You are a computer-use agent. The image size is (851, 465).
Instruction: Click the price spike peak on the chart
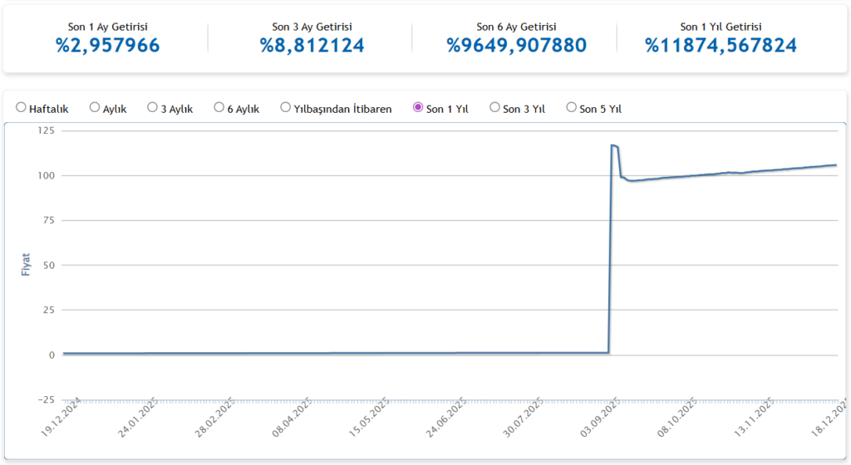pyautogui.click(x=613, y=145)
